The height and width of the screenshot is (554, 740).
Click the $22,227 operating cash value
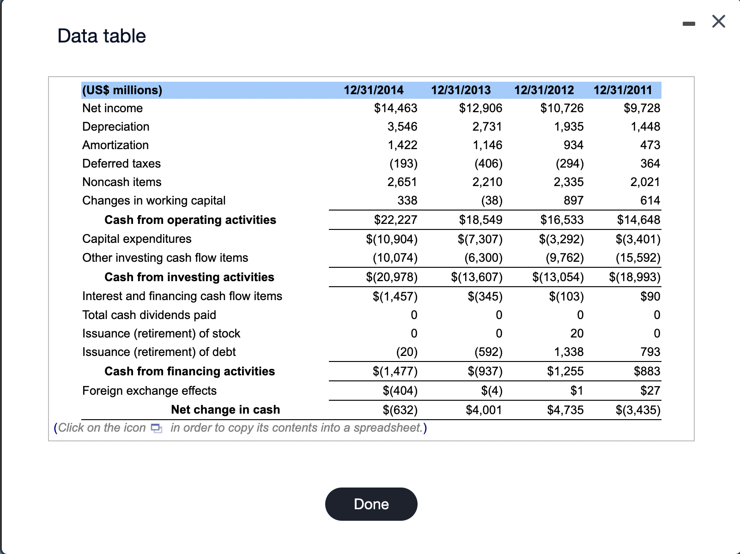[x=395, y=220]
